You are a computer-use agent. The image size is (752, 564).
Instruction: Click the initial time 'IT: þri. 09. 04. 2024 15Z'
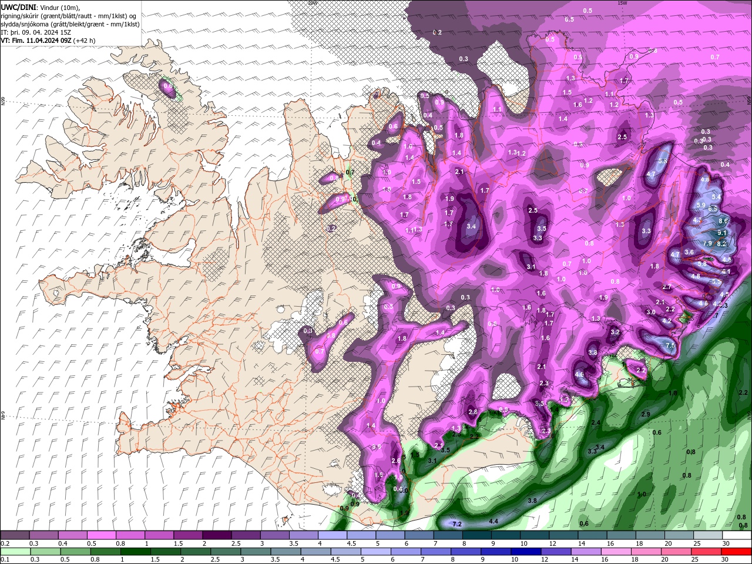coord(36,32)
